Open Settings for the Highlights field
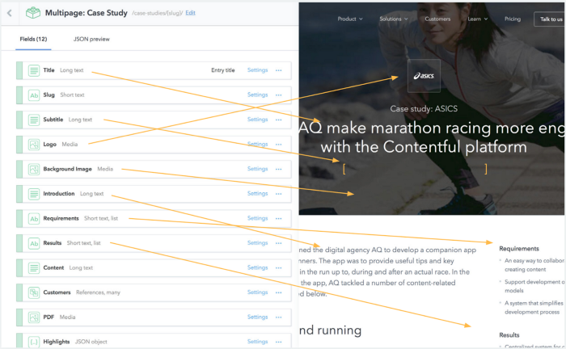The image size is (566, 349). 257,342
